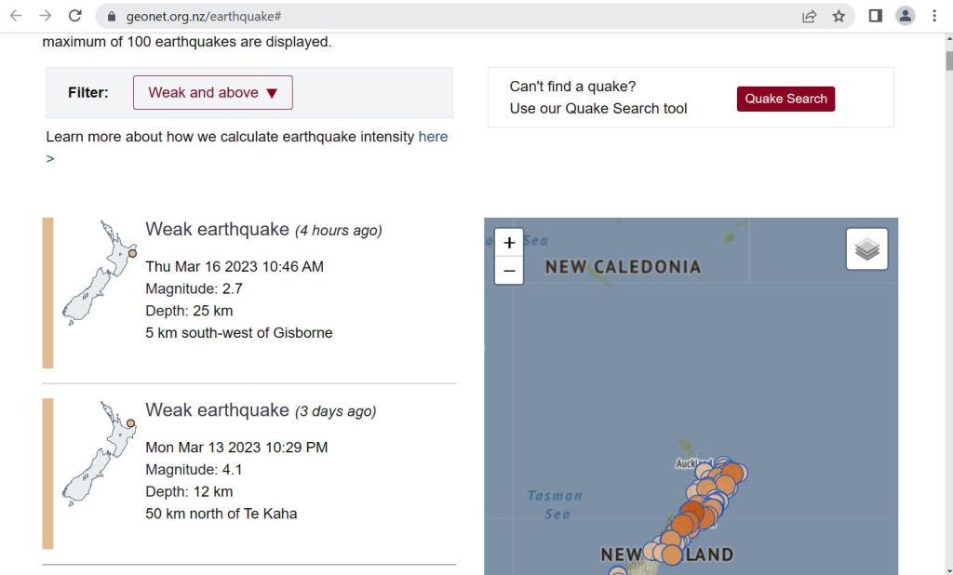
Task: Click the Gisborne quake New Zealand map thumbnail
Action: [x=100, y=273]
